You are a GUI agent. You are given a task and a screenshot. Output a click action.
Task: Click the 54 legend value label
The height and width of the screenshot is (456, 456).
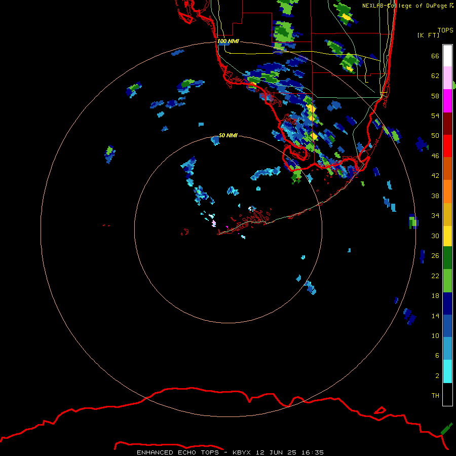pos(435,116)
